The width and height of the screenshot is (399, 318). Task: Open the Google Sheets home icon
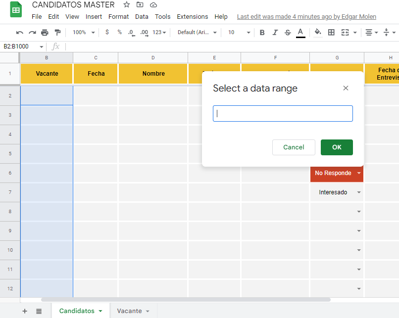[x=16, y=10]
